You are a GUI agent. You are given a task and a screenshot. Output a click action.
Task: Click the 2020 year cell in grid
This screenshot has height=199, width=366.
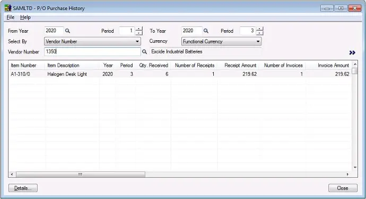point(107,74)
